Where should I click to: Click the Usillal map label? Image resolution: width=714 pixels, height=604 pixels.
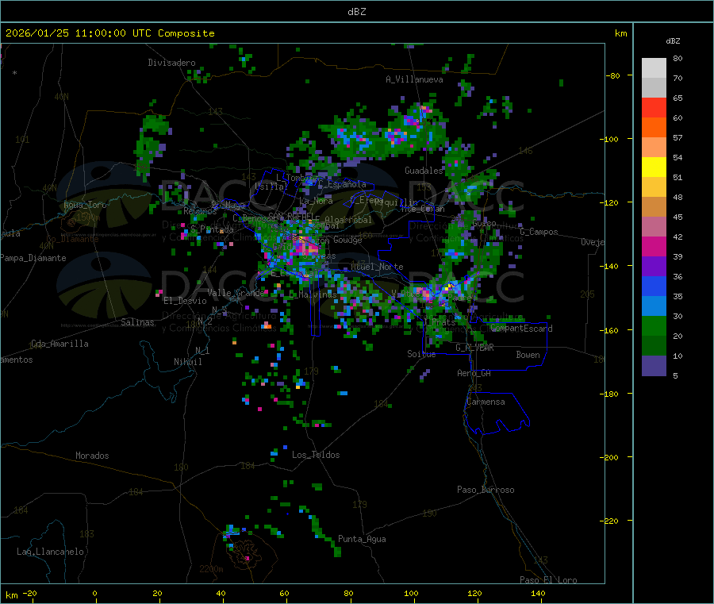pyautogui.click(x=271, y=187)
